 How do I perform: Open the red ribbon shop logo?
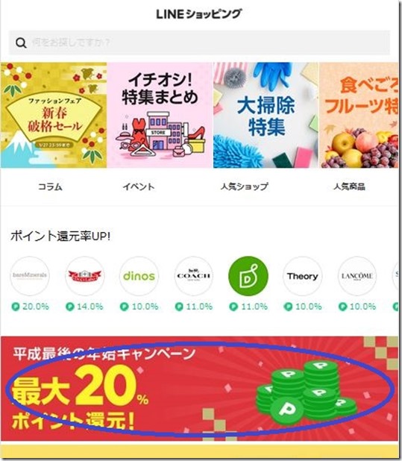84,276
